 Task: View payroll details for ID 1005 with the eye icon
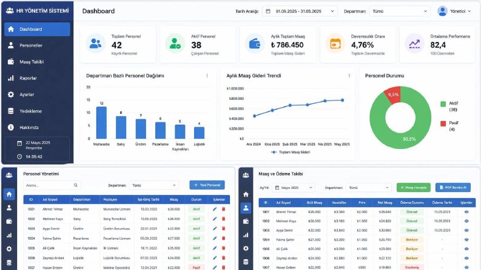pos(466,249)
